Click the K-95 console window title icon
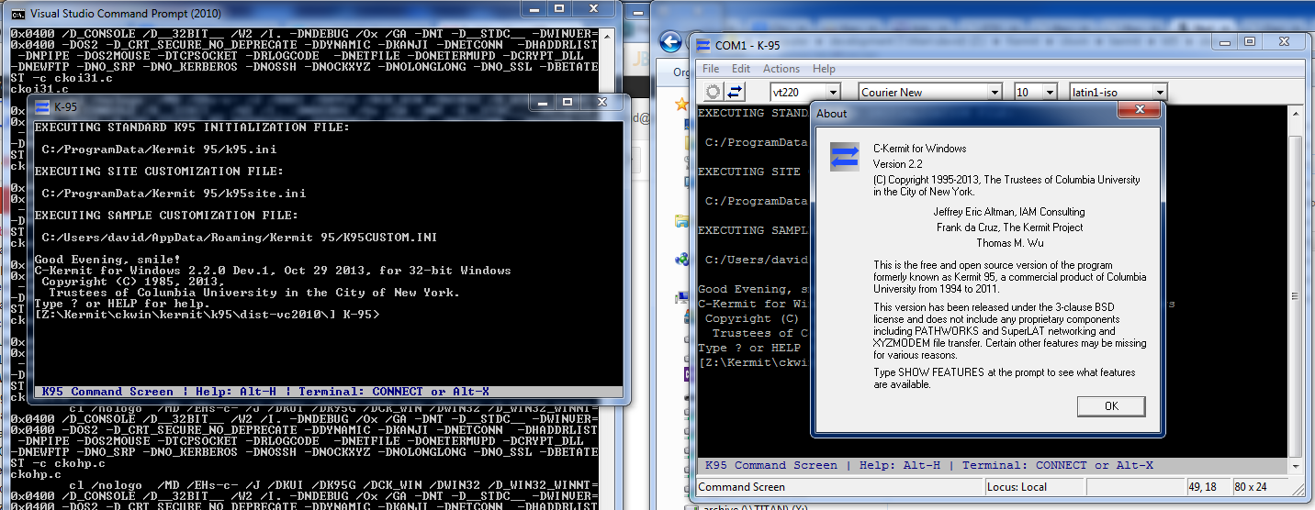Image resolution: width=1315 pixels, height=510 pixels. coord(42,107)
